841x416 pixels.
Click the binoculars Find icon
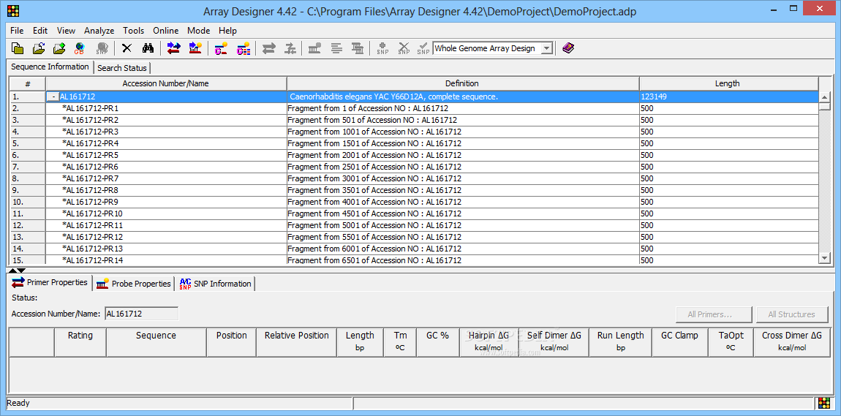pos(148,48)
